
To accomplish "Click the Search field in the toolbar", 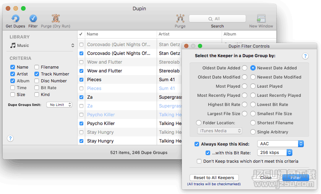I will click(x=217, y=19).
